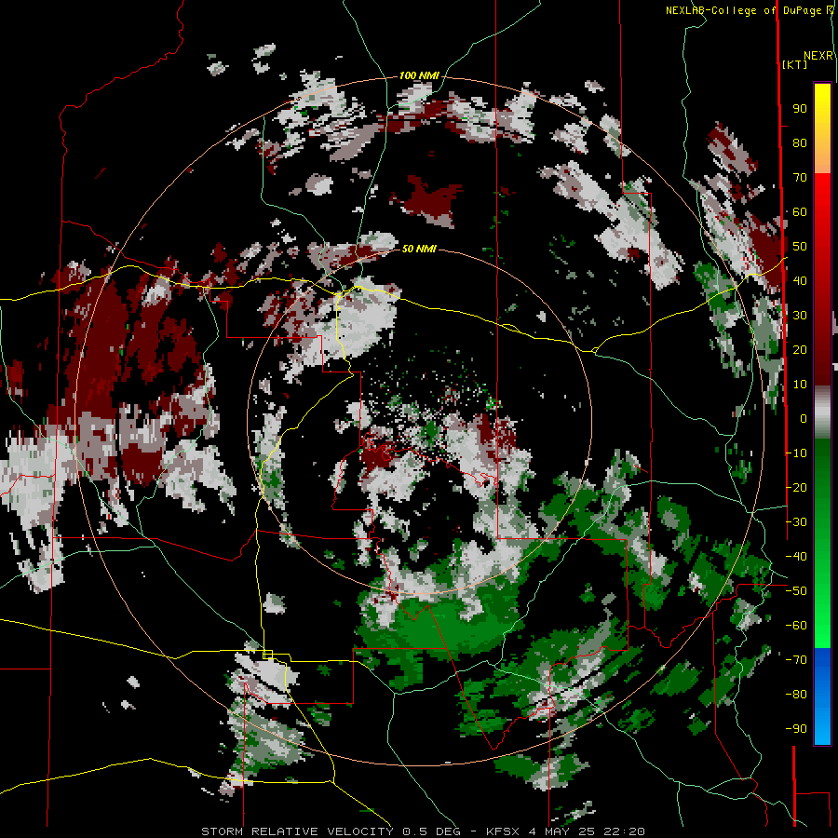Click the 50 NMI range ring label
The image size is (838, 838).
click(x=419, y=249)
